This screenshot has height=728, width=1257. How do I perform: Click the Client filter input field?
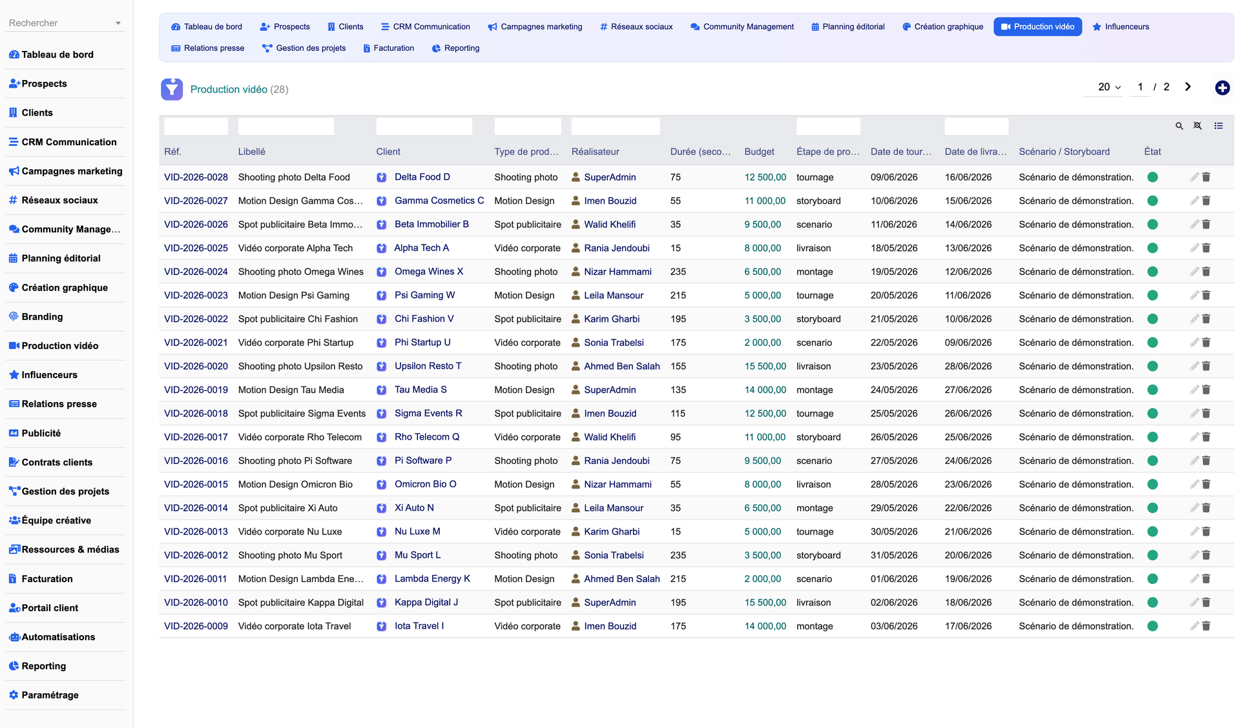(x=424, y=126)
